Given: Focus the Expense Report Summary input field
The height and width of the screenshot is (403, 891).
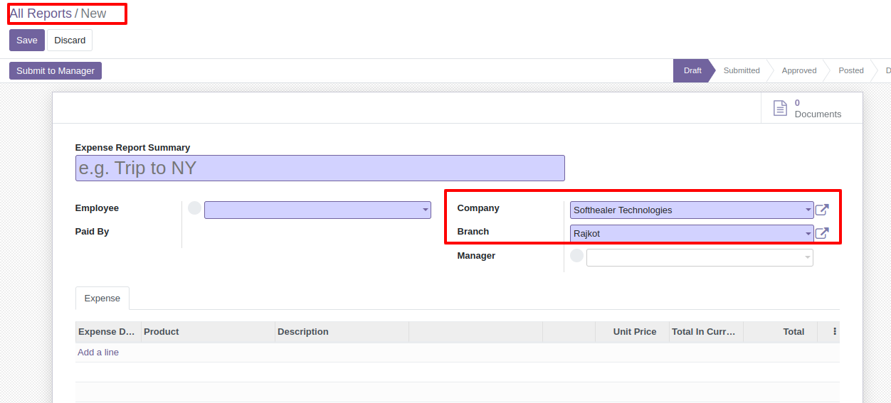Looking at the screenshot, I should coord(320,168).
